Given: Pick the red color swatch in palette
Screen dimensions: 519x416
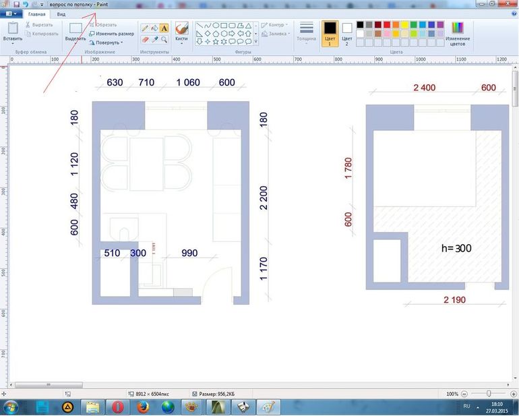Looking at the screenshot, I should 386,25.
